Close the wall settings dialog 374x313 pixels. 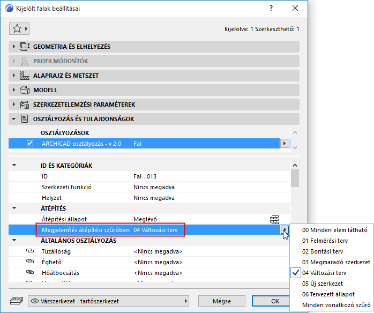pyautogui.click(x=295, y=9)
